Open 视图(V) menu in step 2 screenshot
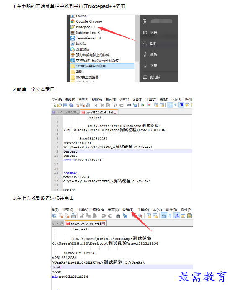The width and height of the screenshot is (230, 290). coord(97,100)
